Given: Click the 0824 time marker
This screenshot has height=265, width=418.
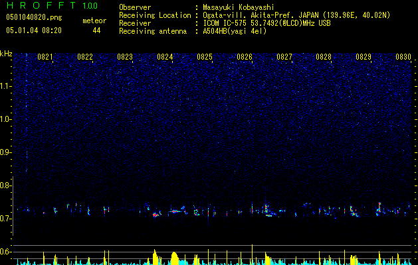Looking at the screenshot, I should 165,57.
